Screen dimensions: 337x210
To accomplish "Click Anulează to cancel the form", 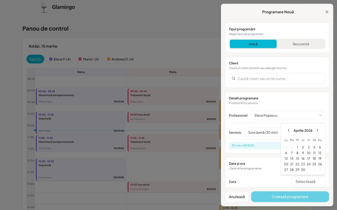I will pos(237,197).
